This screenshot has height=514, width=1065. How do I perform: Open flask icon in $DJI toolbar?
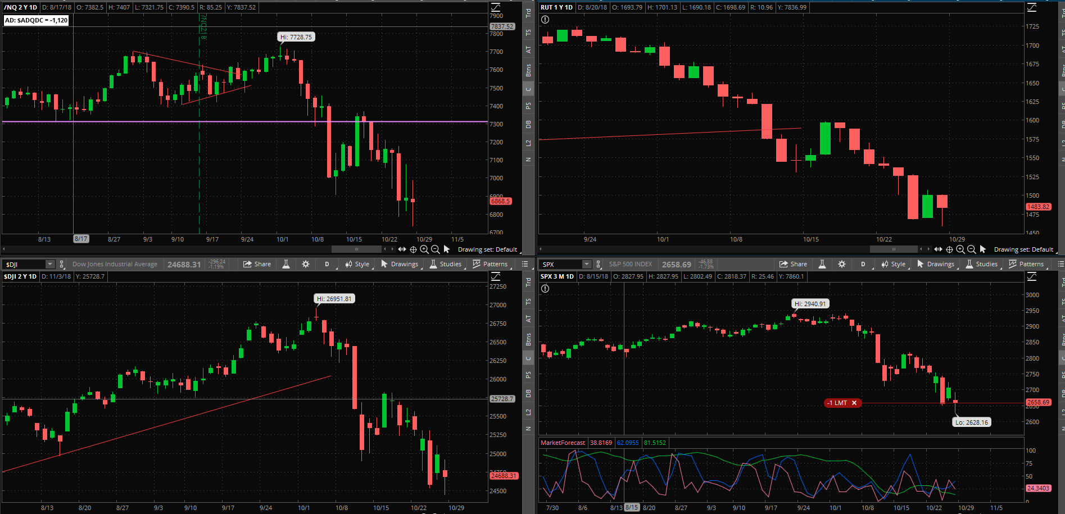tap(286, 264)
